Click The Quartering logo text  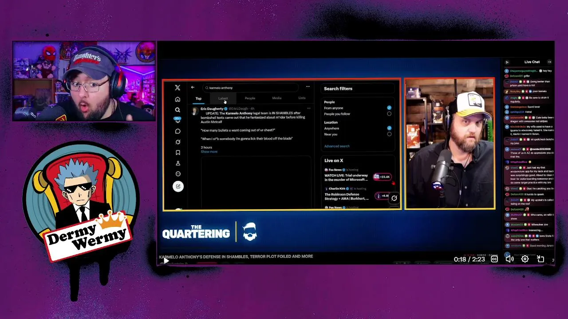click(x=196, y=232)
